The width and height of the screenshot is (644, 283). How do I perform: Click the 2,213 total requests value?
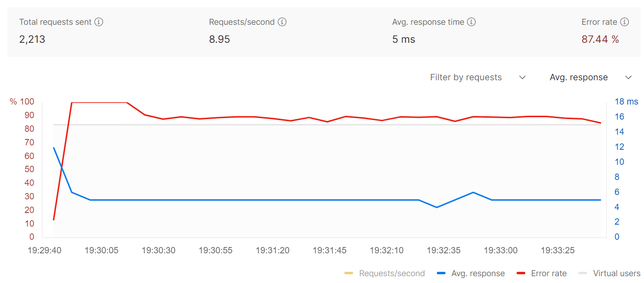coord(32,39)
